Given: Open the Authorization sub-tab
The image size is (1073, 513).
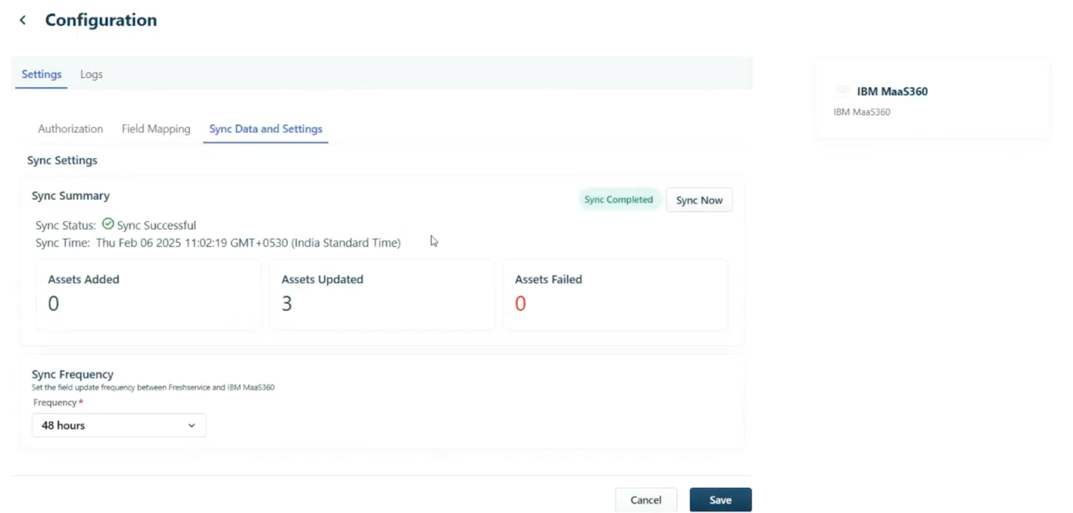Looking at the screenshot, I should pyautogui.click(x=70, y=129).
